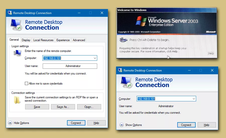The image size is (226, 138).
Task: Click the User name field showing Administrator
Action: 70,66
